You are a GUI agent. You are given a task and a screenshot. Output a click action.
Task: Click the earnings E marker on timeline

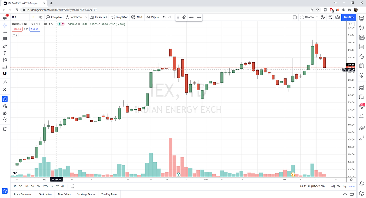(179, 175)
